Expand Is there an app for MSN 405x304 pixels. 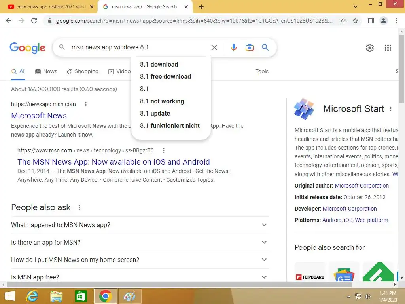pyautogui.click(x=140, y=243)
